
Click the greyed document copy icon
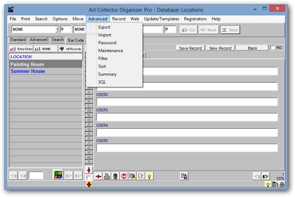[x=141, y=176]
